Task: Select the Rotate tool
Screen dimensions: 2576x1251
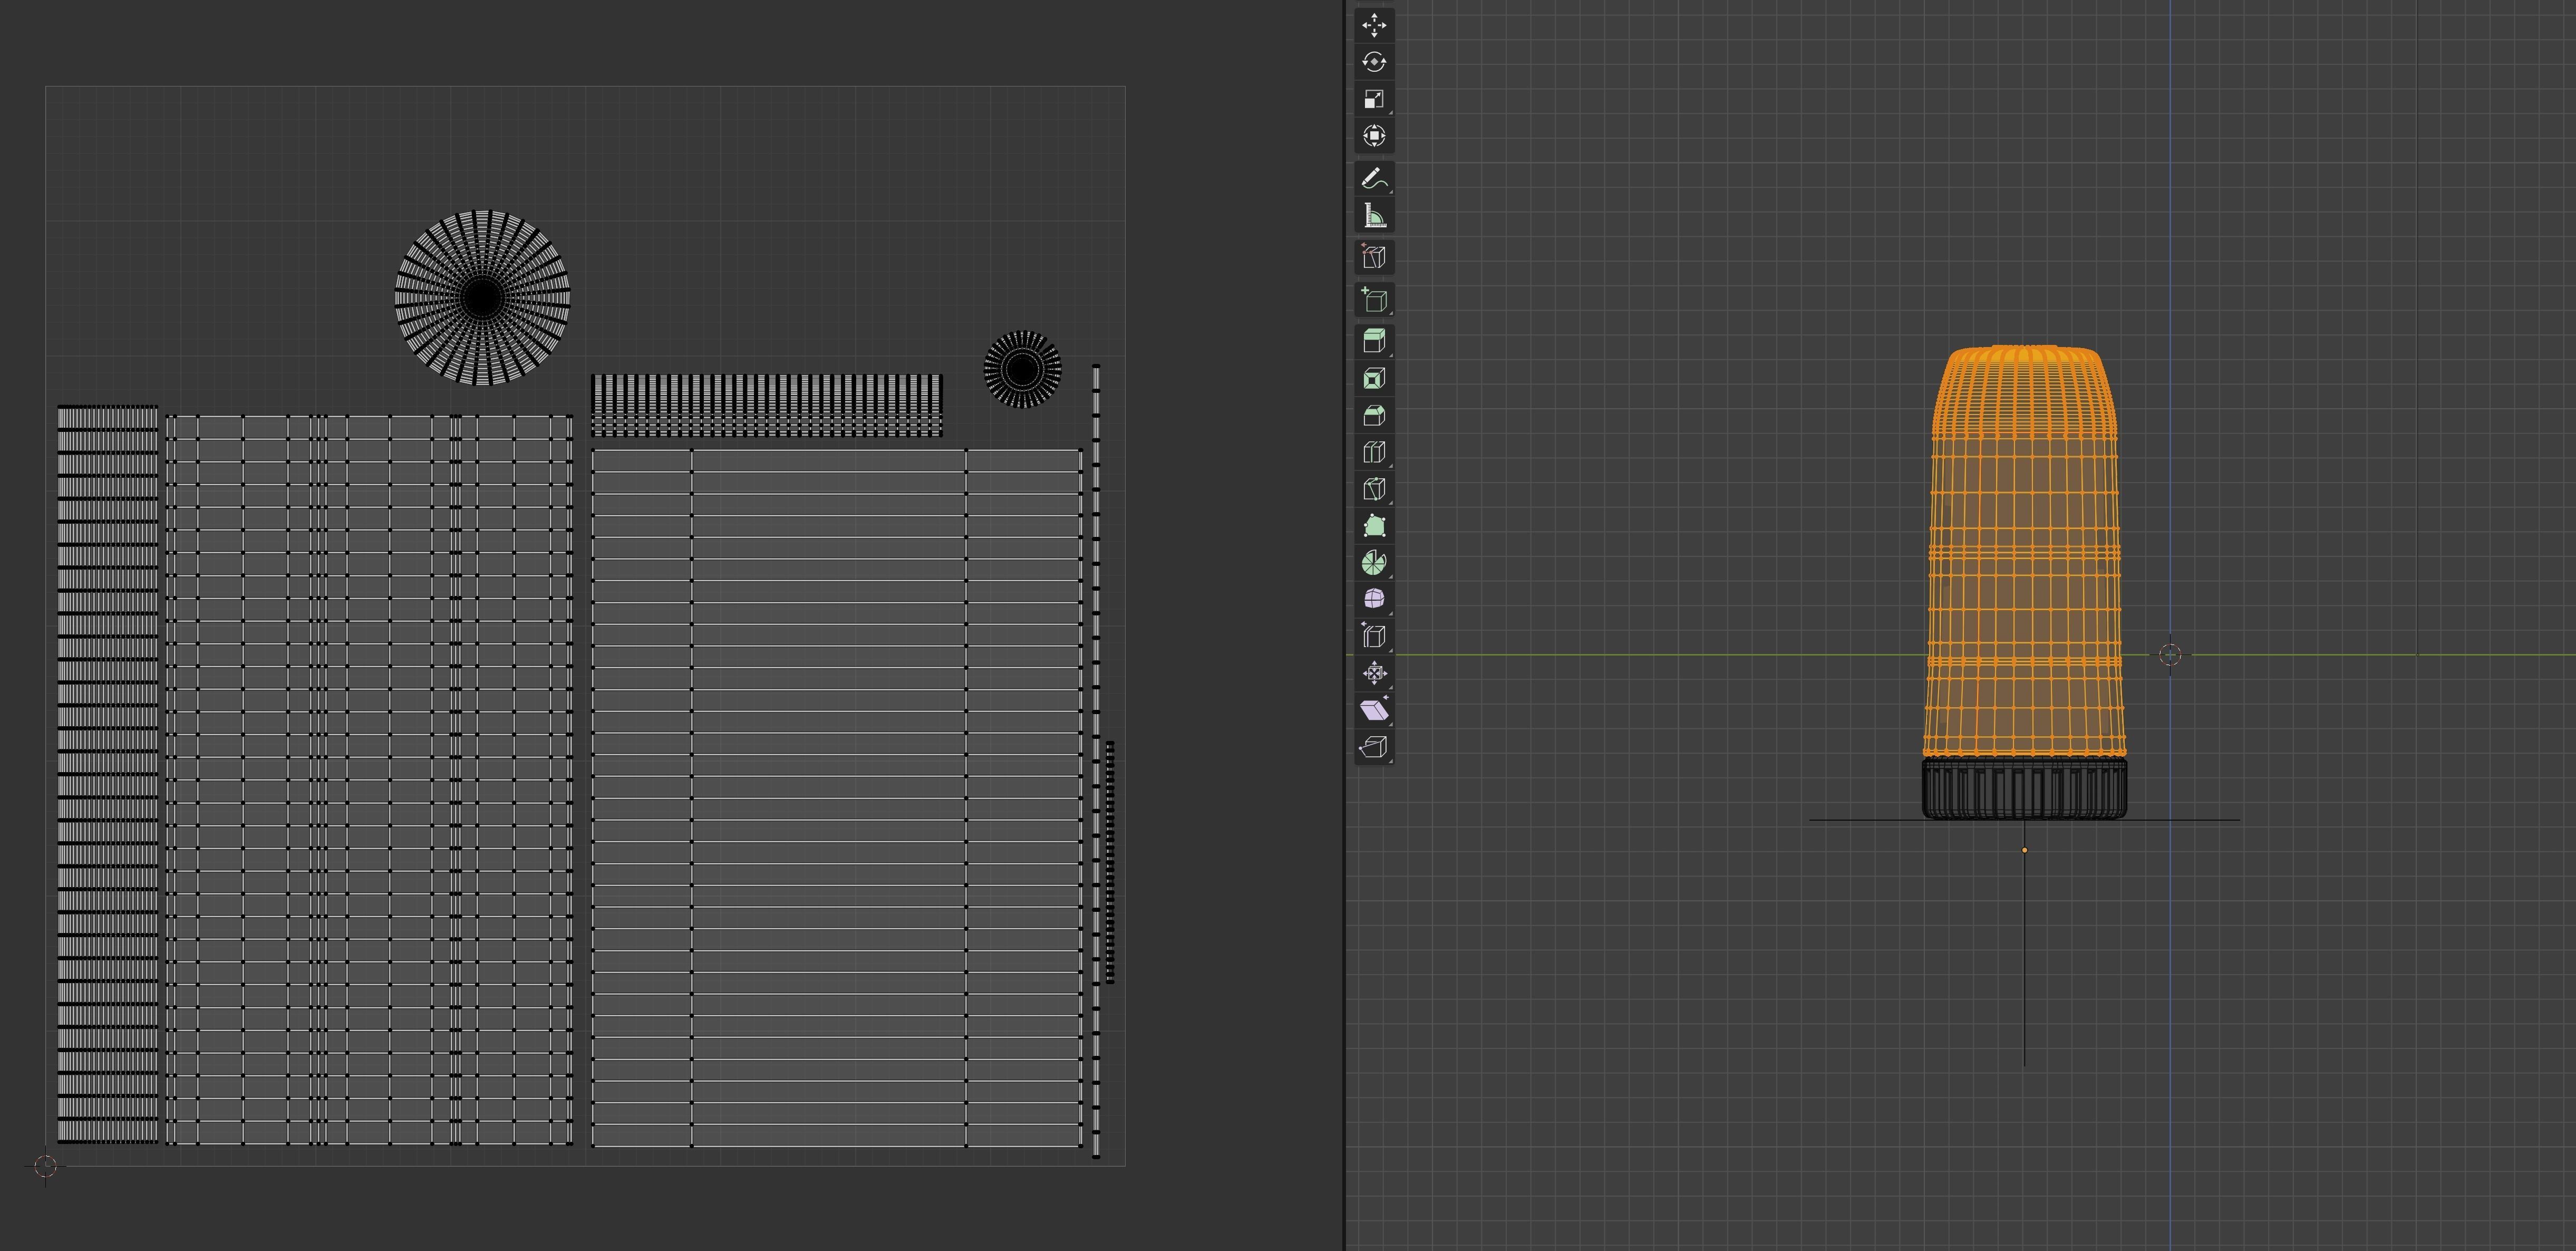Action: click(1374, 62)
